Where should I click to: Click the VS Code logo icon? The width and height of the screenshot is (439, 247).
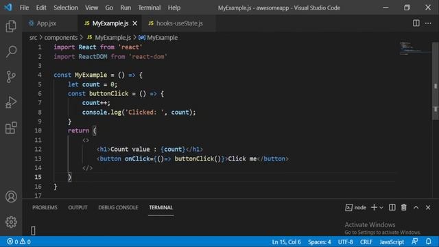(8, 8)
